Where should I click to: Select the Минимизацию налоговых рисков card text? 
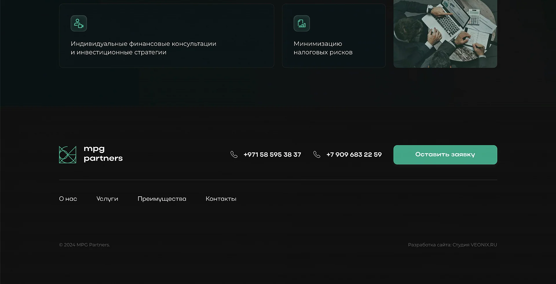(323, 48)
